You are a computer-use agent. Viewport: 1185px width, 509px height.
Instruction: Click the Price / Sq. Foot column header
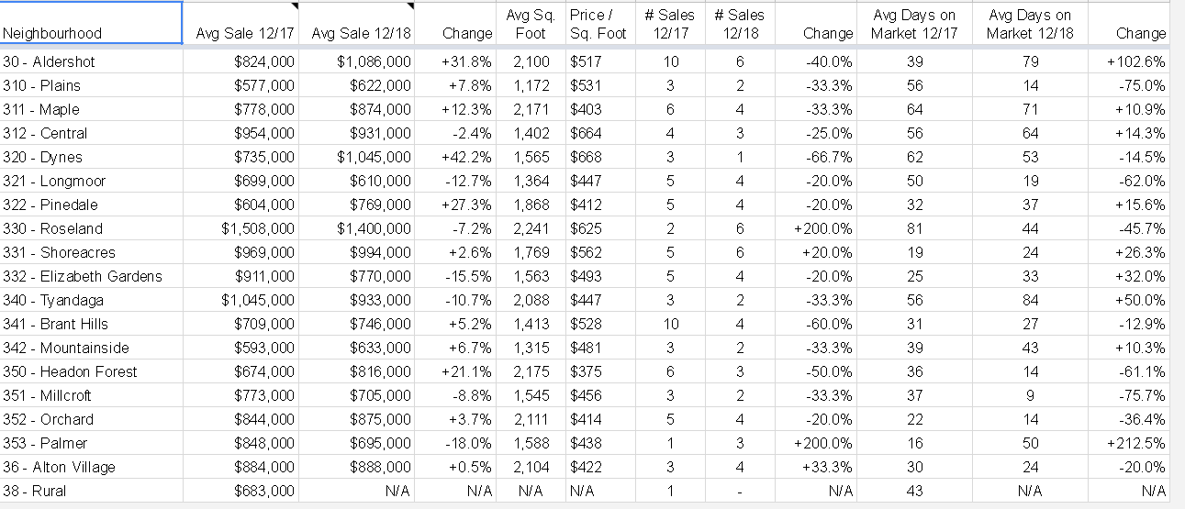pyautogui.click(x=598, y=24)
